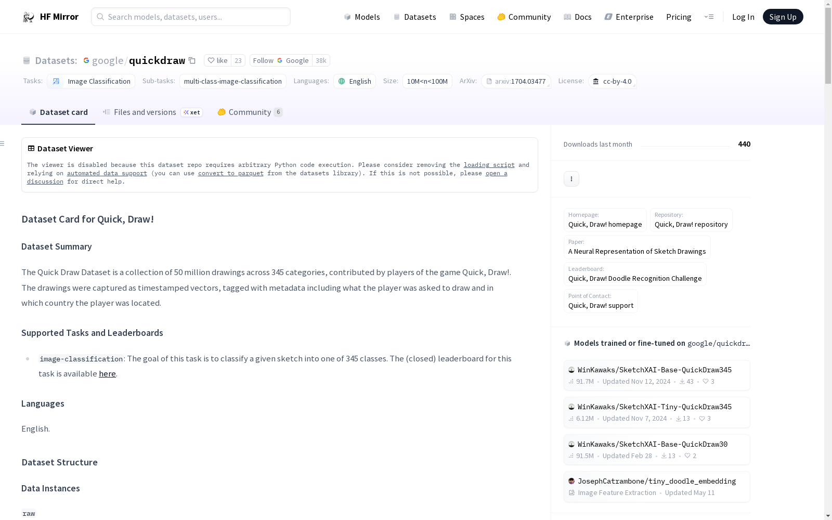Open the automated data support link
Viewport: 832px width, 520px height.
[107, 173]
